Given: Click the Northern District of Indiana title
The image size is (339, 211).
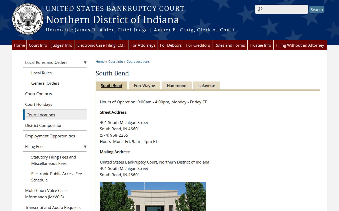Looking at the screenshot, I should 112,20.
